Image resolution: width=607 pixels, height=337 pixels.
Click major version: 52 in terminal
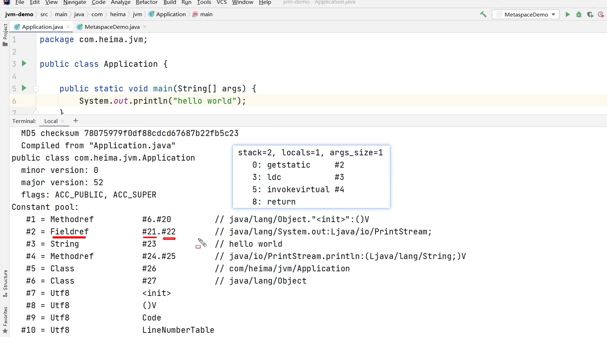[x=62, y=182]
